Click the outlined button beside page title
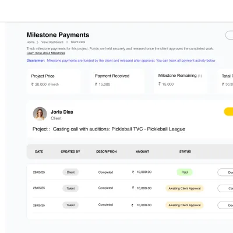233x233 pixels. coord(230,35)
